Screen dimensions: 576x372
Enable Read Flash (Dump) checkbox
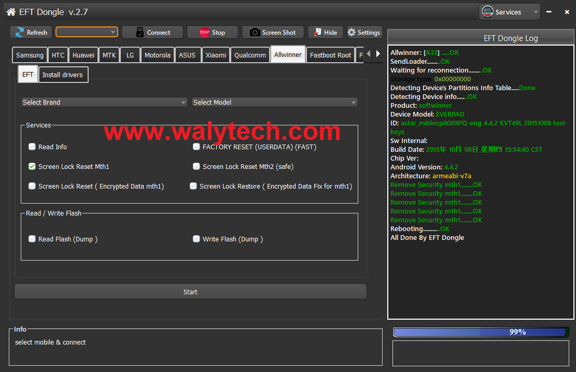point(32,239)
